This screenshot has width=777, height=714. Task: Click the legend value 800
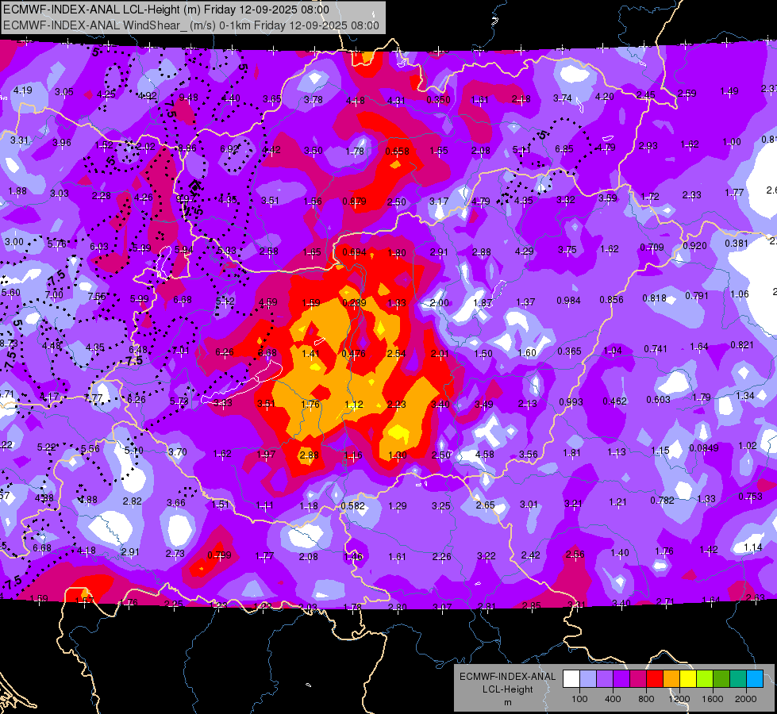pos(646,699)
